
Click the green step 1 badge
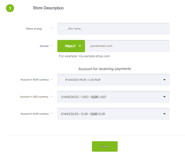tap(10, 8)
